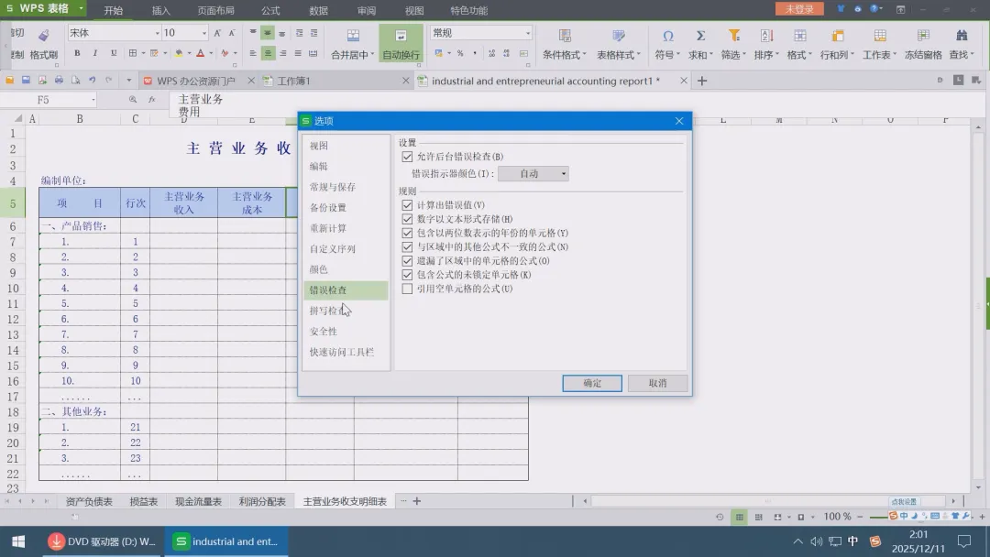
Task: Click the Table Style (表格样式) icon
Action: click(x=618, y=37)
